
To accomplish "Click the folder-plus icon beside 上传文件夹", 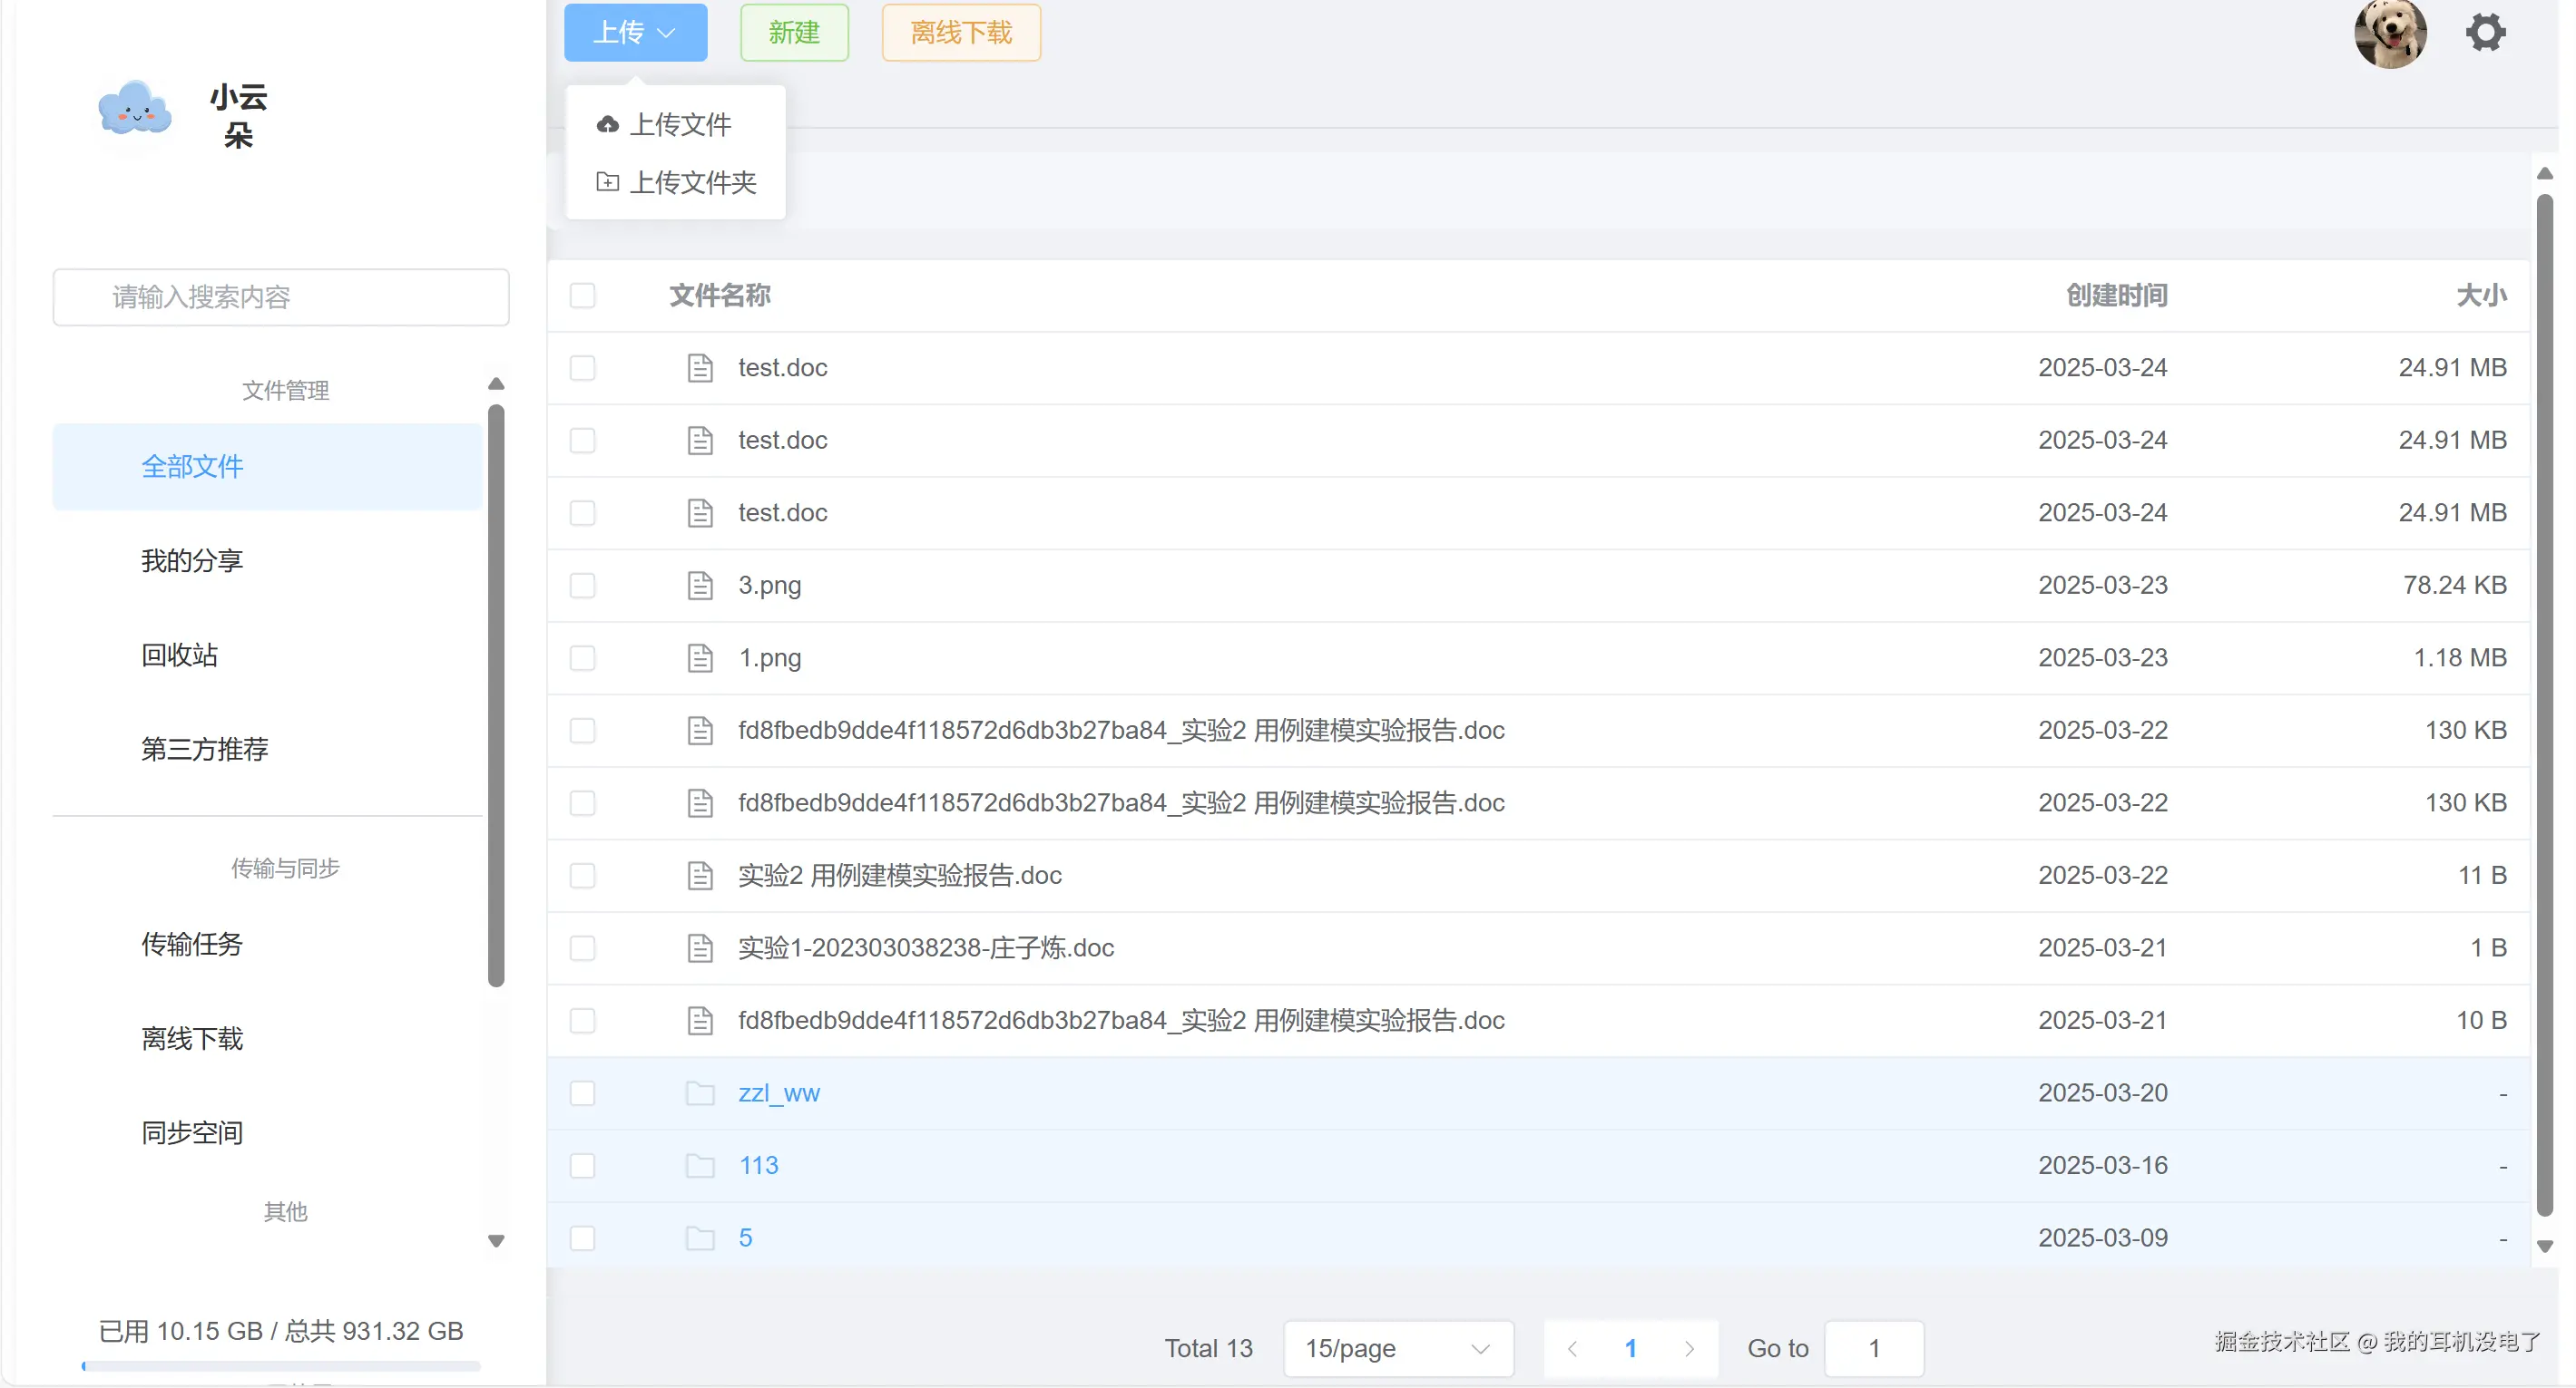I will click(607, 182).
